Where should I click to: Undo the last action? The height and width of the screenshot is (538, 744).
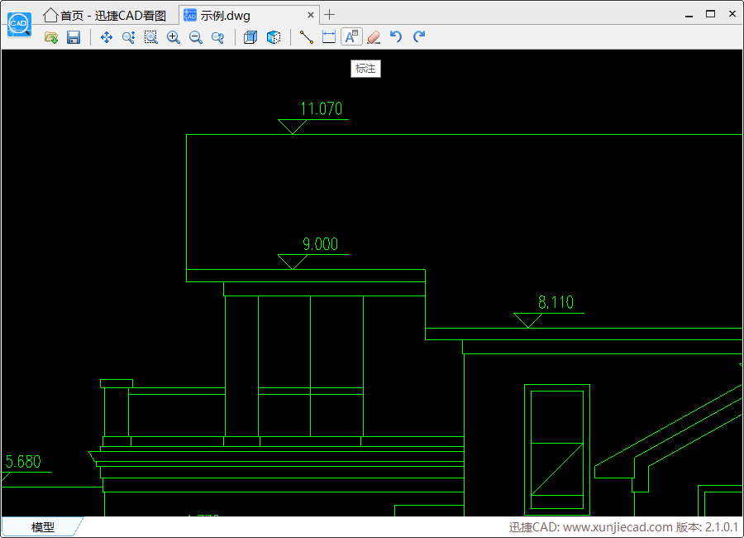click(x=396, y=37)
